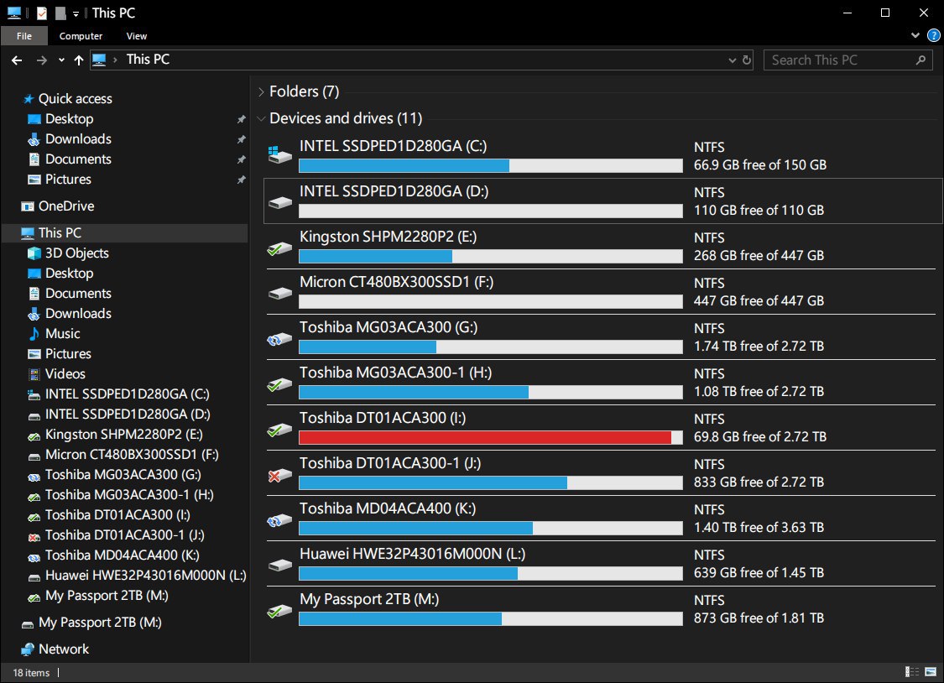The width and height of the screenshot is (944, 683).
Task: Open pinned Downloads under Quick access
Action: (x=78, y=139)
